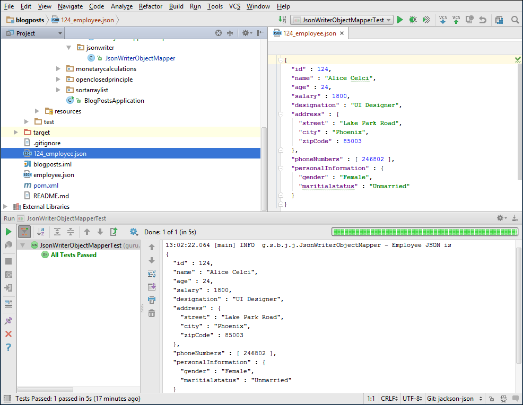Run JsonWriterObjectMapperTest with coverage
Screen dimensions: 523x405
(x=425, y=19)
